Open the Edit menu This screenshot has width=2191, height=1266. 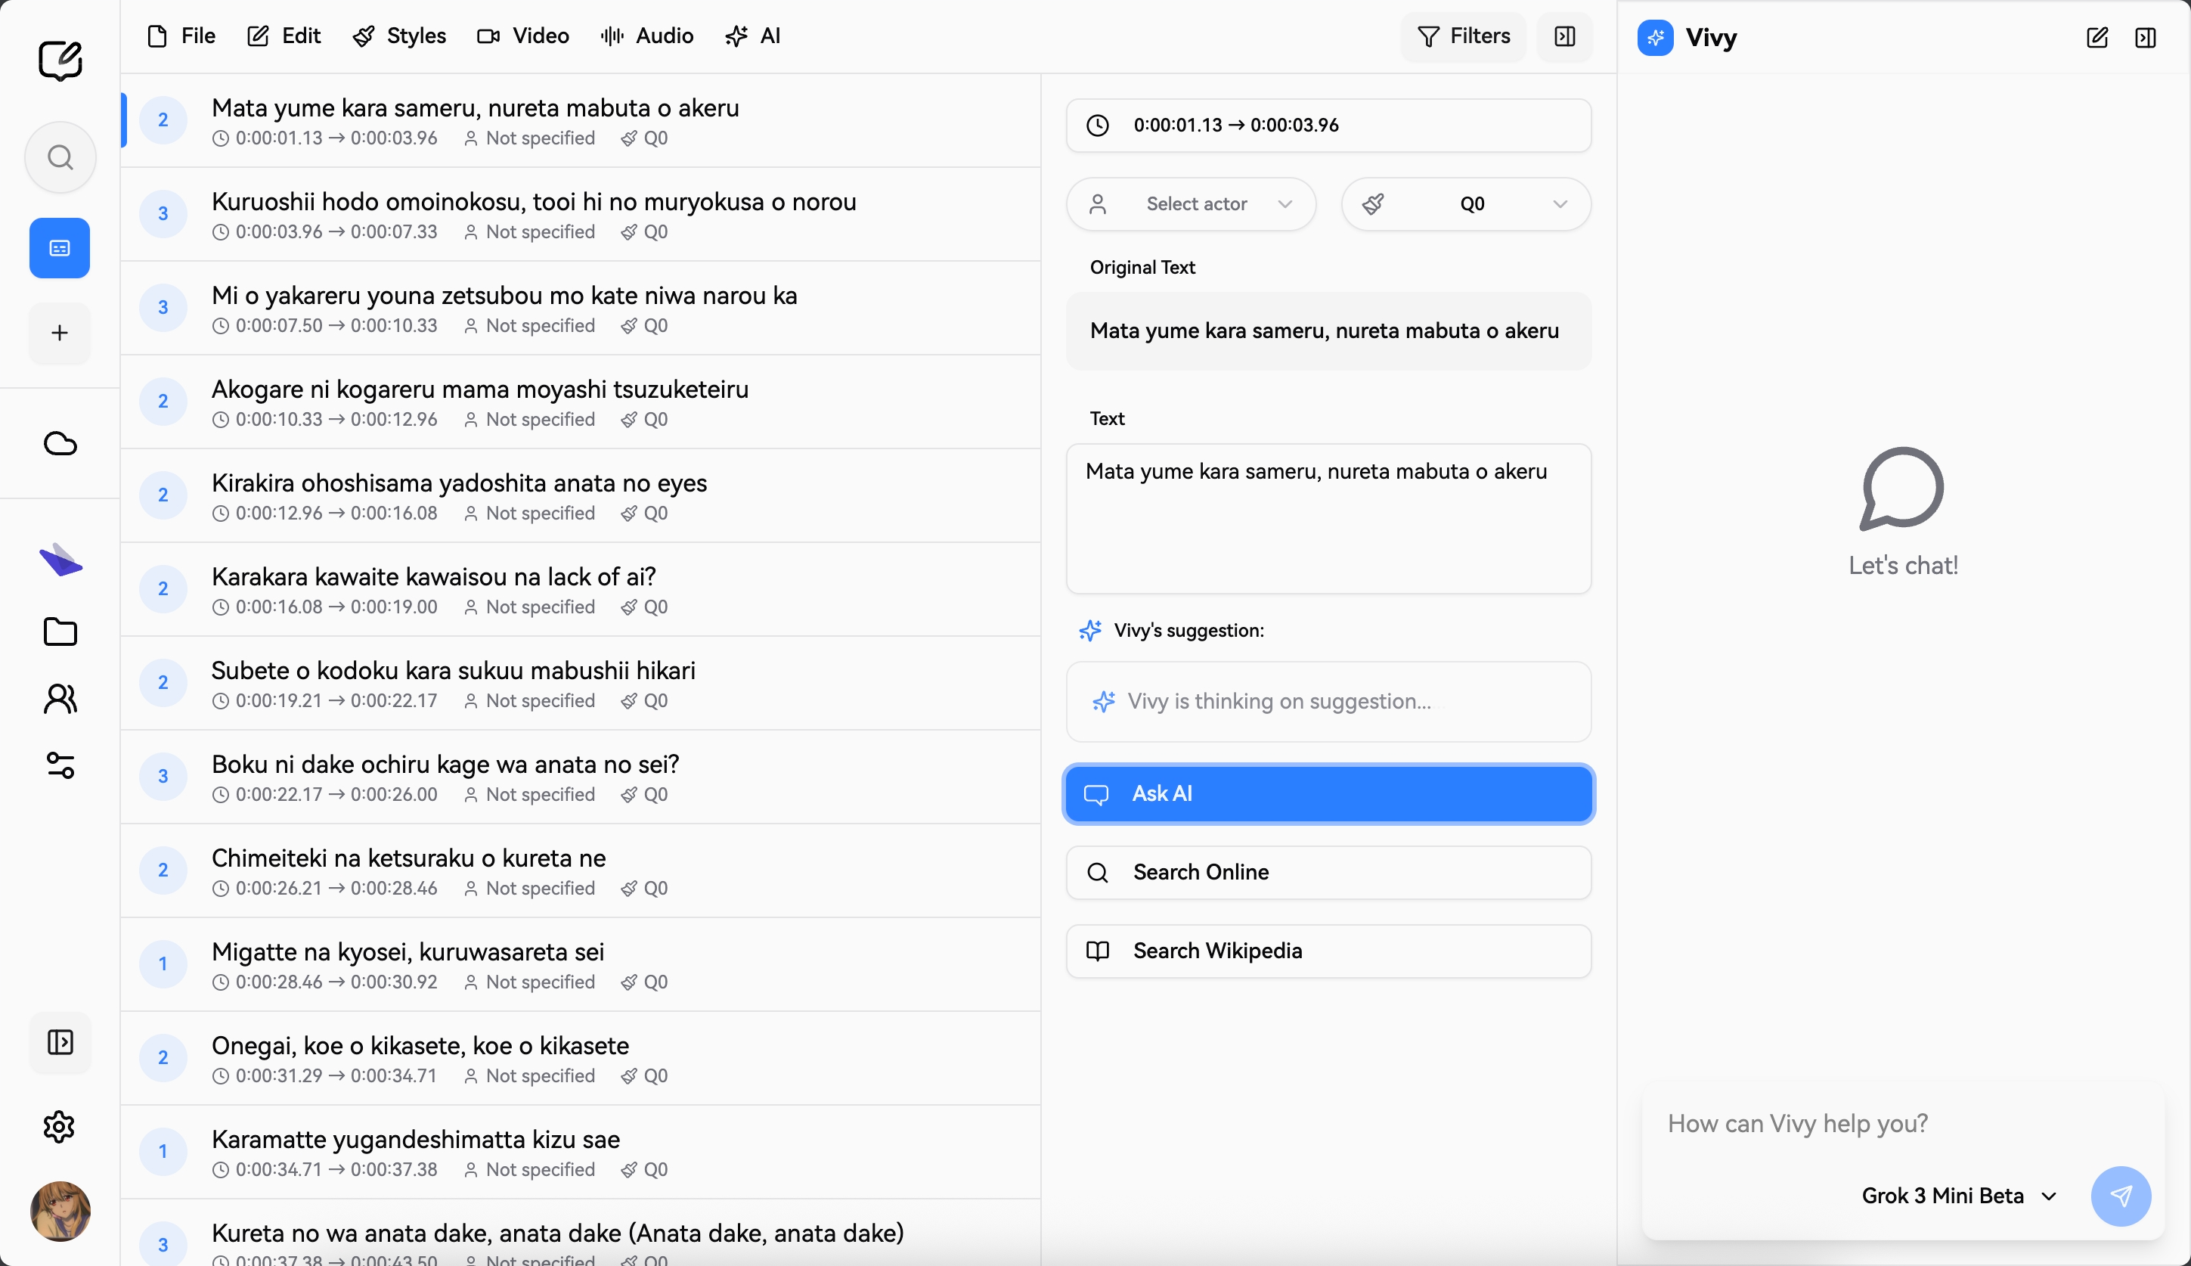[x=284, y=36]
